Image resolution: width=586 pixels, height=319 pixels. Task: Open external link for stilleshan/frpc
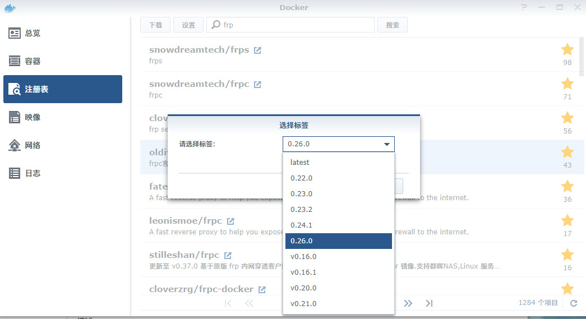[x=228, y=256]
